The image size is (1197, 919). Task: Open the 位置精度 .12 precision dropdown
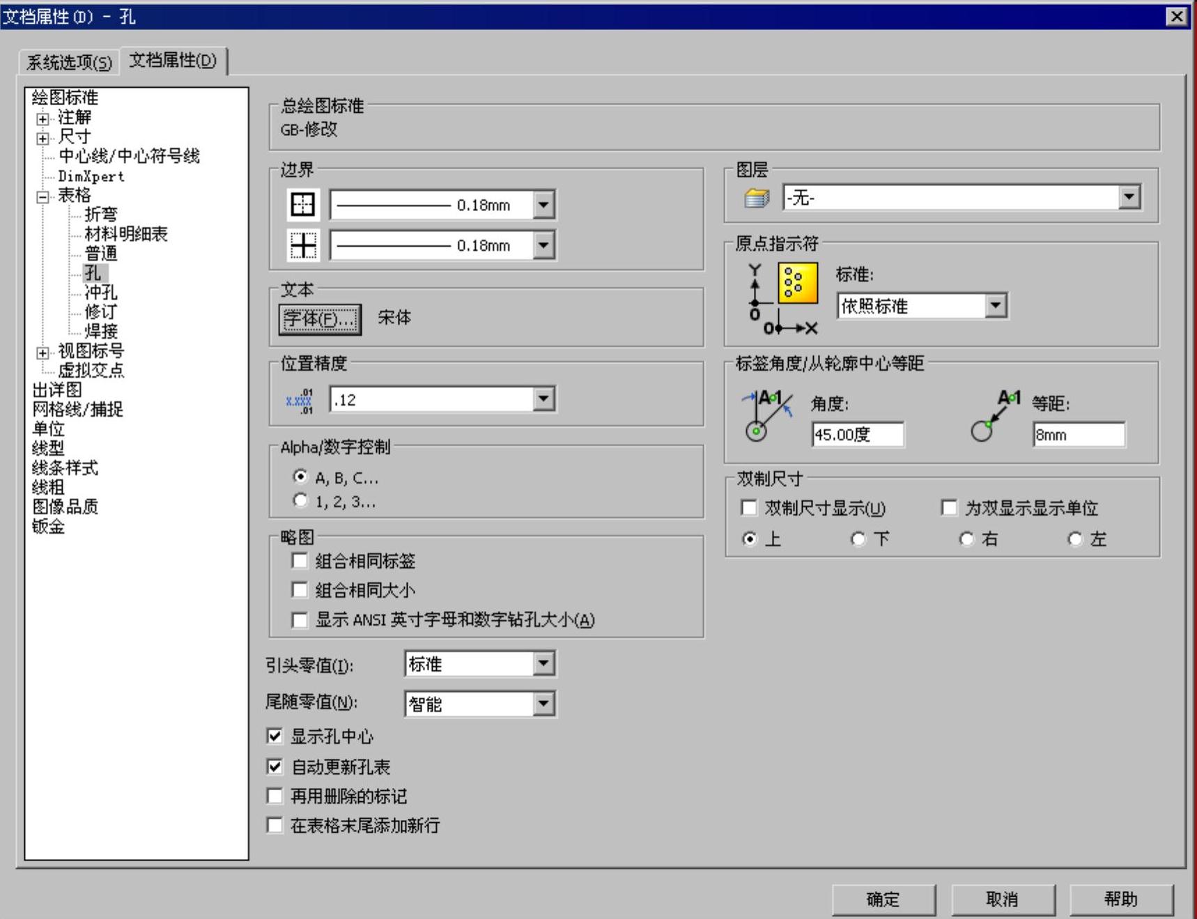[x=543, y=399]
